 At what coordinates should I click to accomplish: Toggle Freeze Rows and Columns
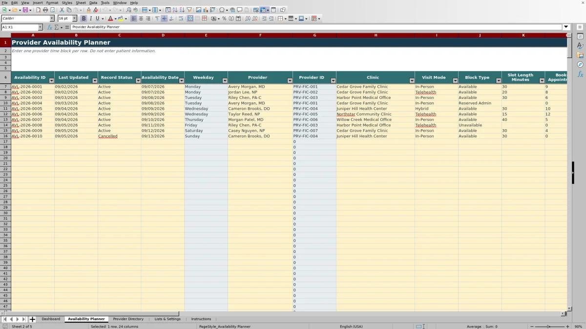click(263, 10)
